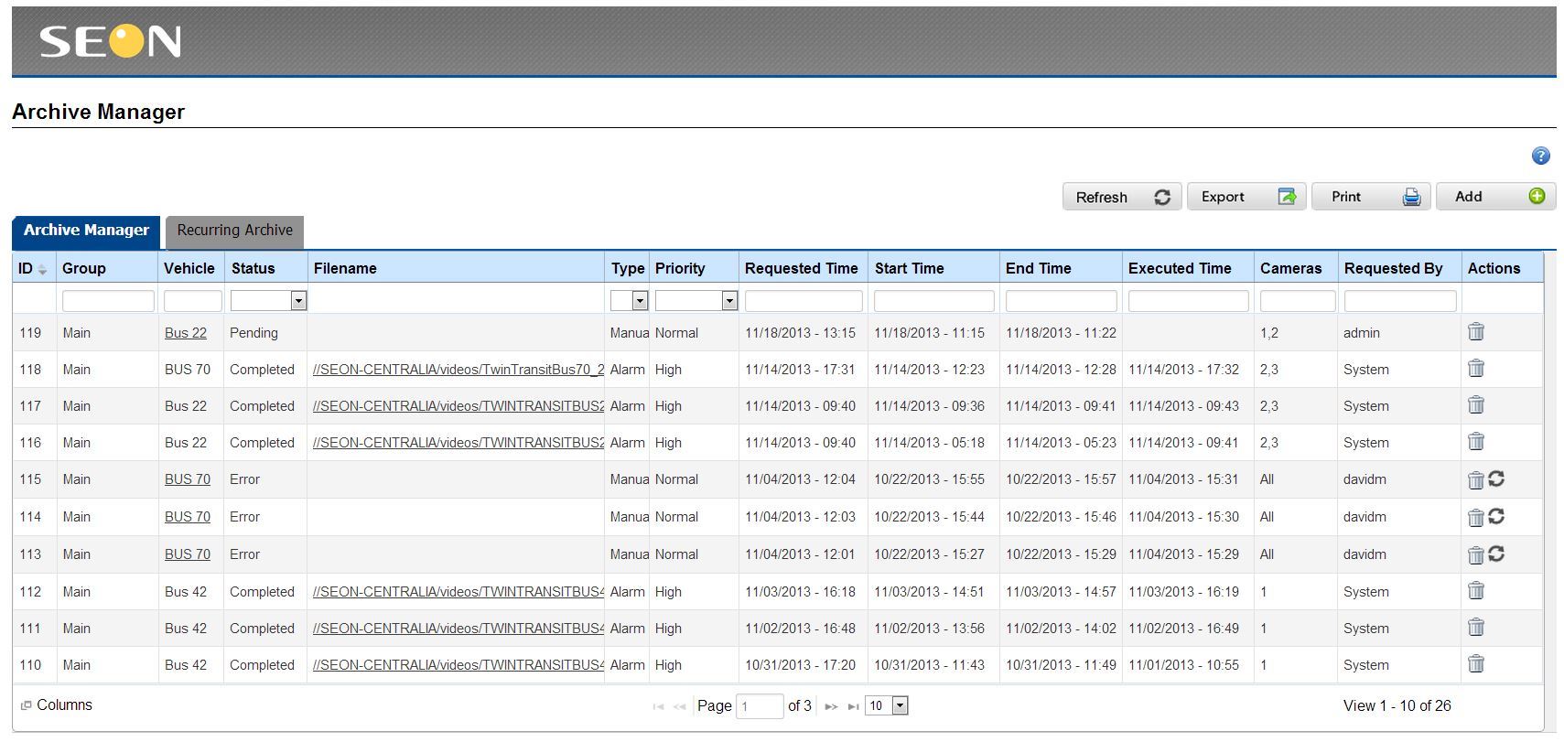Focus the Start Time filter field
This screenshot has height=742, width=1564.
pyautogui.click(x=934, y=300)
